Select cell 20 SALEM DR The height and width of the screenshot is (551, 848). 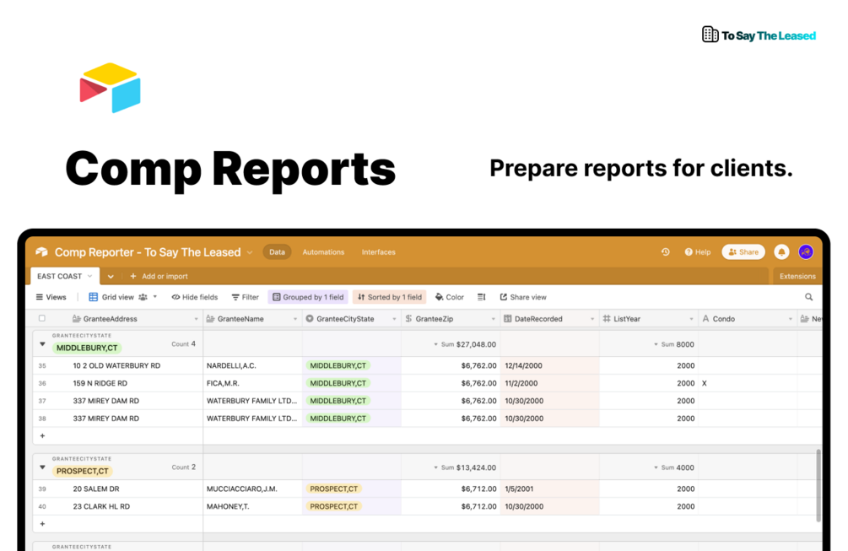(95, 489)
